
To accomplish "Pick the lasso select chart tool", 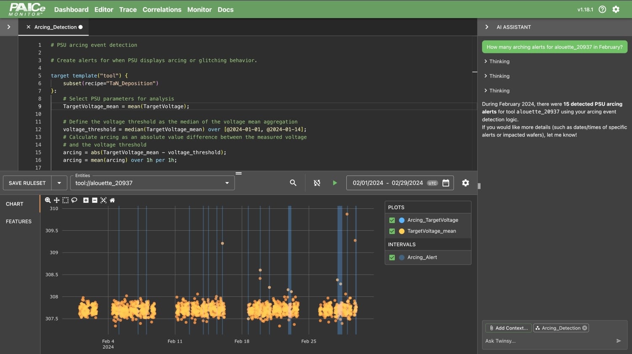I will pyautogui.click(x=74, y=200).
